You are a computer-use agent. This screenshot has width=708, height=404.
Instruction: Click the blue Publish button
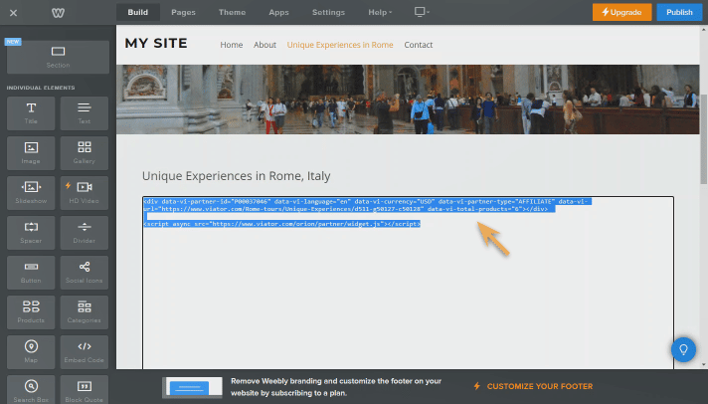point(679,12)
